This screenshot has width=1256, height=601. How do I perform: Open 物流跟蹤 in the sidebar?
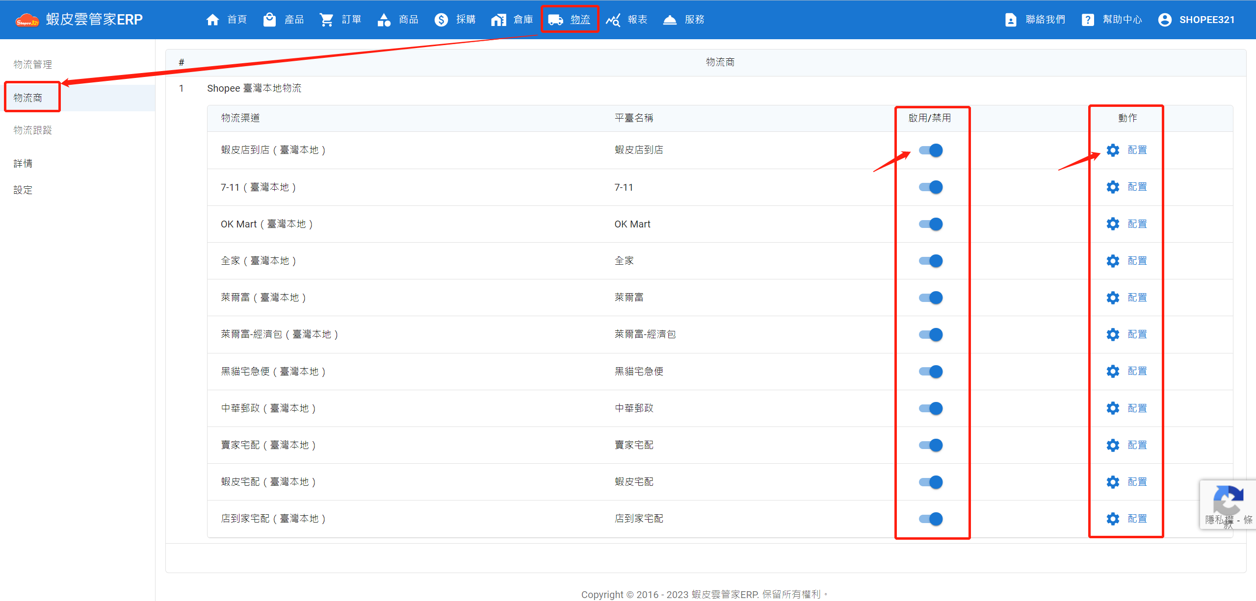point(33,130)
